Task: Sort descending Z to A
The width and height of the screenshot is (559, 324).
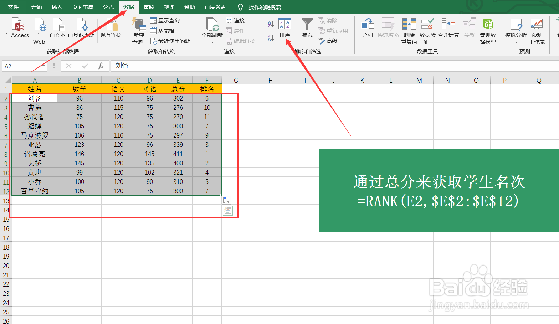Action: click(x=271, y=37)
